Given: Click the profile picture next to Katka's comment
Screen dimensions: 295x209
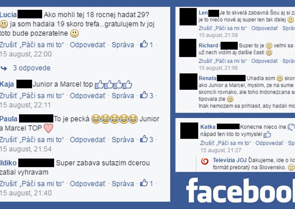Looking at the screenshot, I should (x=189, y=131).
